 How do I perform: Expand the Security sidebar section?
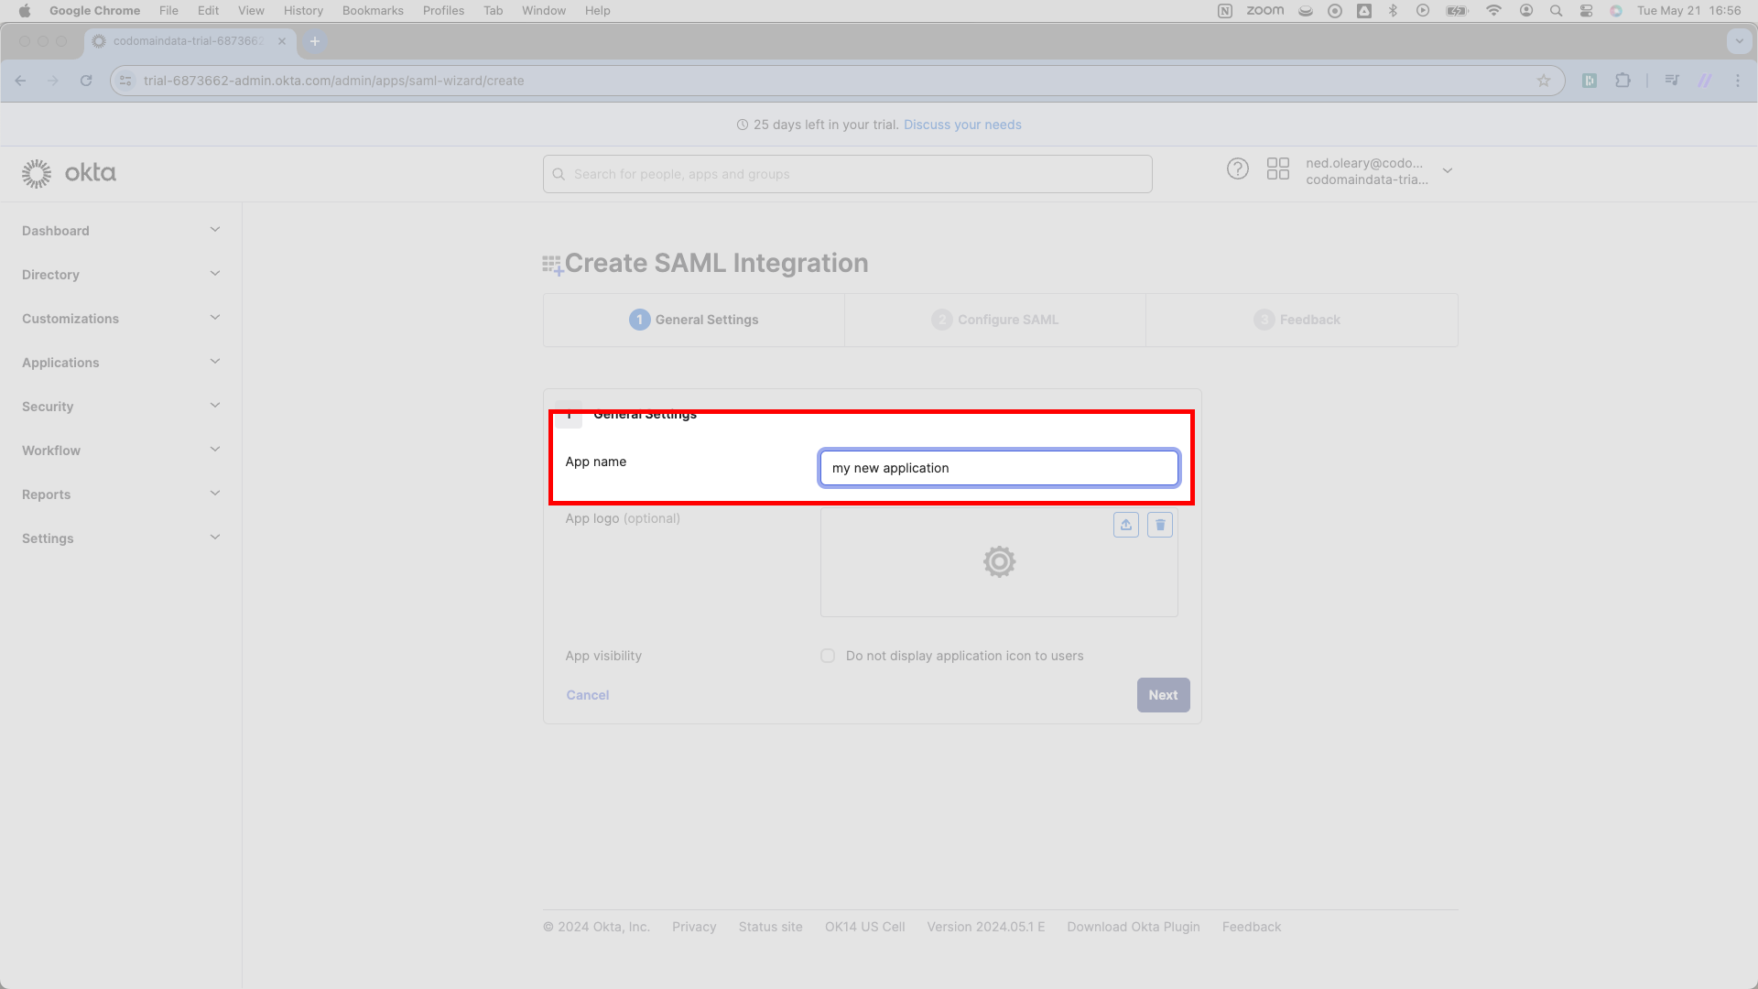121,407
